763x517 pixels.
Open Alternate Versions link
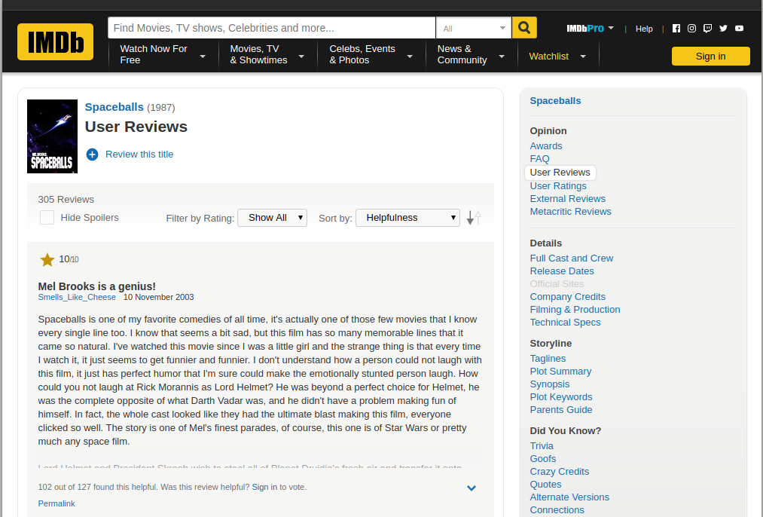tap(569, 497)
